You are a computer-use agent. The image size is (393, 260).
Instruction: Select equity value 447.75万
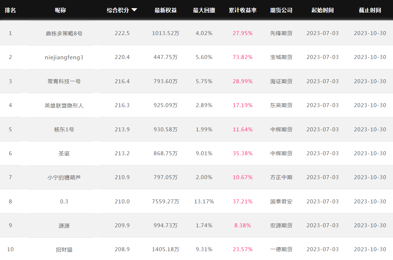tap(166, 57)
